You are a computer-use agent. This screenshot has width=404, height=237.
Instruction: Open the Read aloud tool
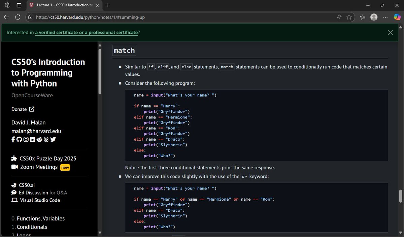coord(339,17)
